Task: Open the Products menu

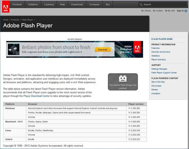Action: click(x=17, y=4)
